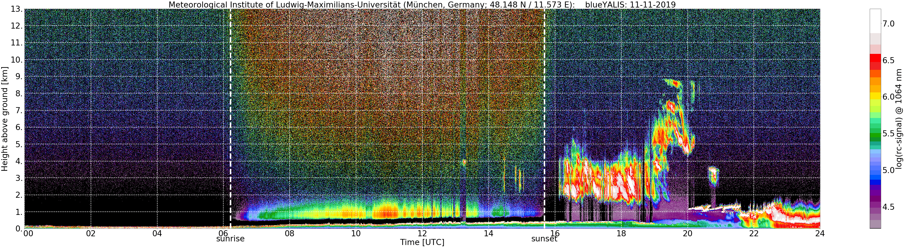The image size is (905, 248).
Task: Click the blue band near 5.0 on colorbar
Action: click(875, 170)
